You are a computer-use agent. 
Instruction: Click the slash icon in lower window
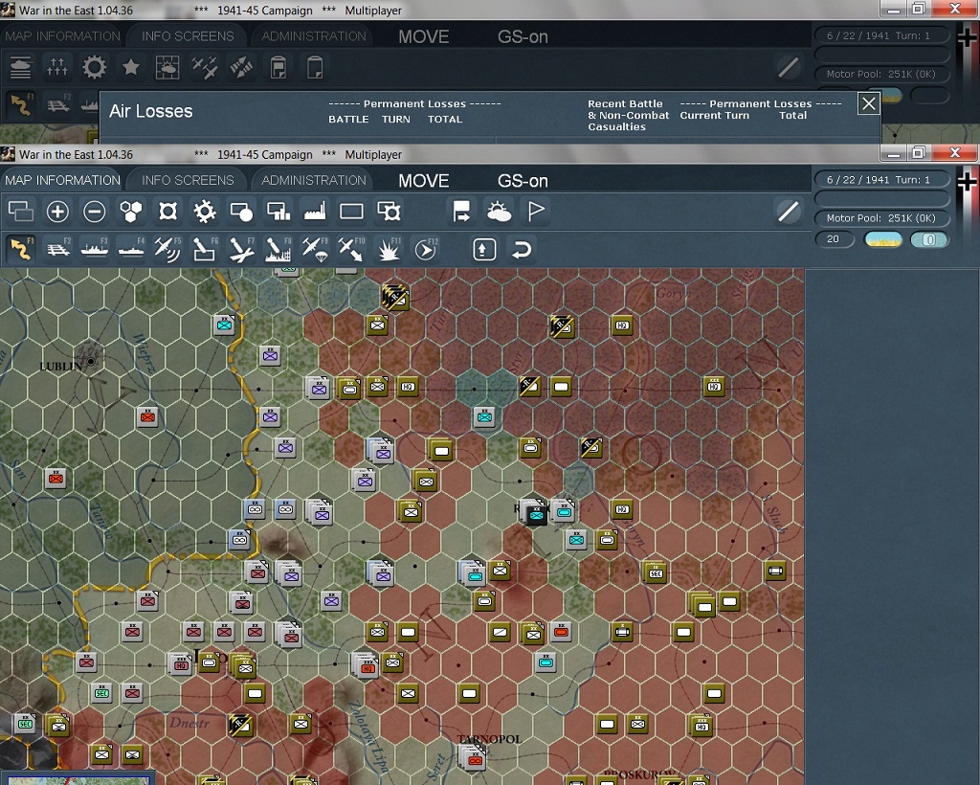pos(789,212)
